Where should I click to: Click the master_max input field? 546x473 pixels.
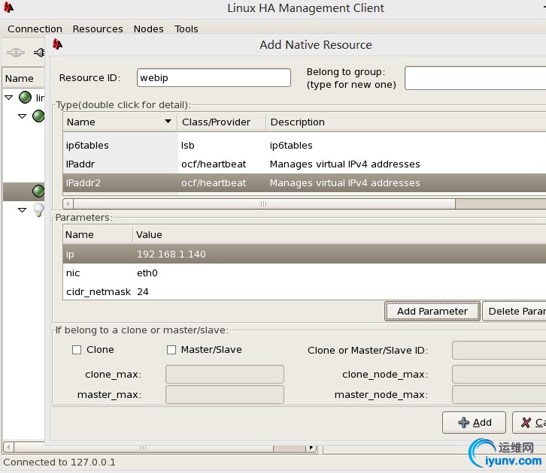[x=225, y=395]
